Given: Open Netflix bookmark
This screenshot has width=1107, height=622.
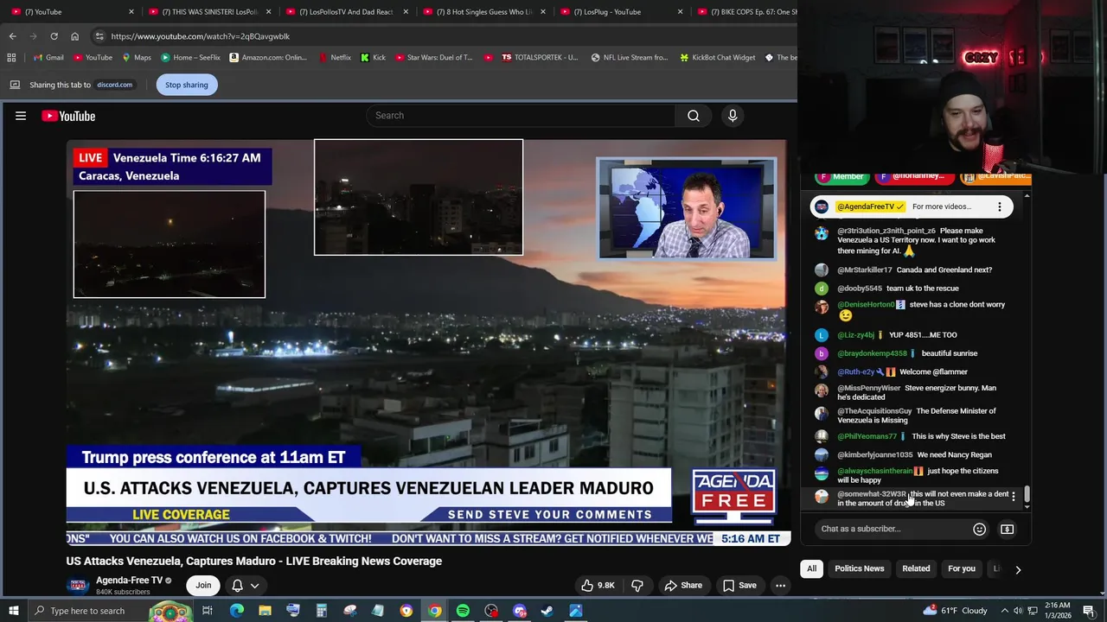Looking at the screenshot, I should click(334, 58).
